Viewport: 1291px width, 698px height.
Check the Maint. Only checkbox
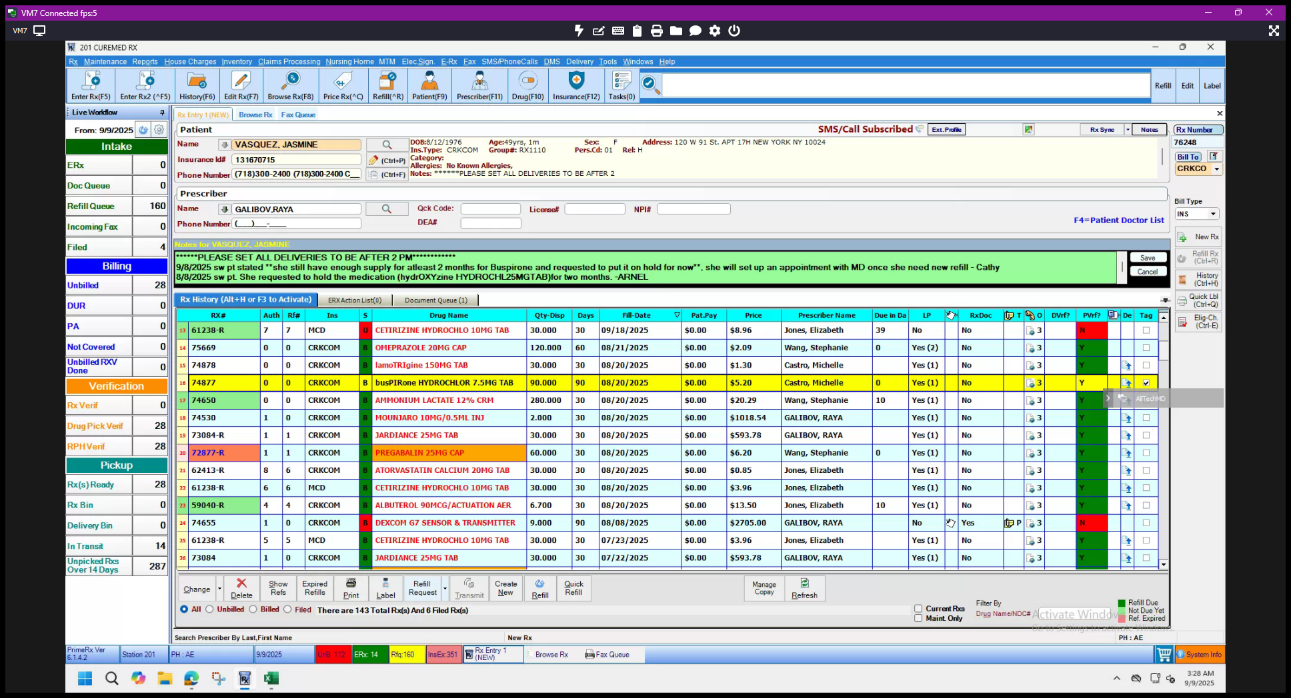tap(918, 618)
